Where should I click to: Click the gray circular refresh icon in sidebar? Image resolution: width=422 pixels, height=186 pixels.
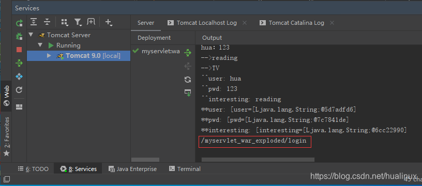pos(19,90)
